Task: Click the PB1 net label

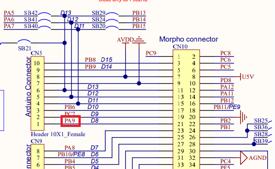Action: (225, 127)
